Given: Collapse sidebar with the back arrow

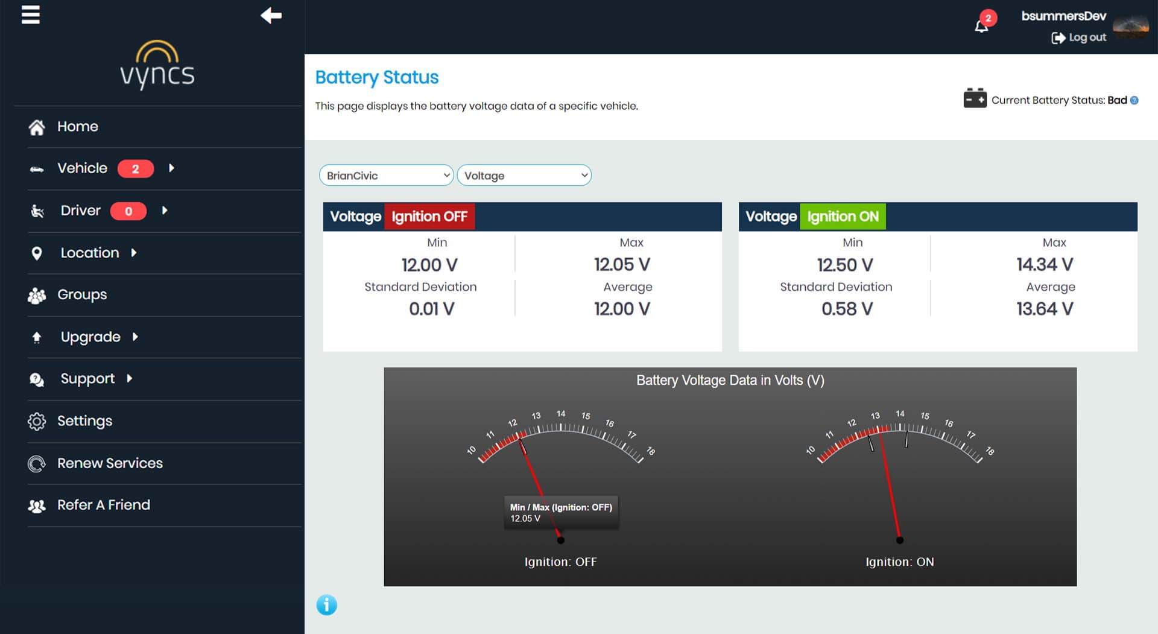Looking at the screenshot, I should coord(271,15).
